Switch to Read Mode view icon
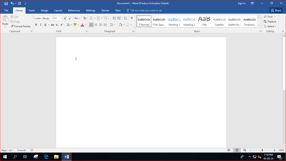286x161 pixels. (229, 150)
